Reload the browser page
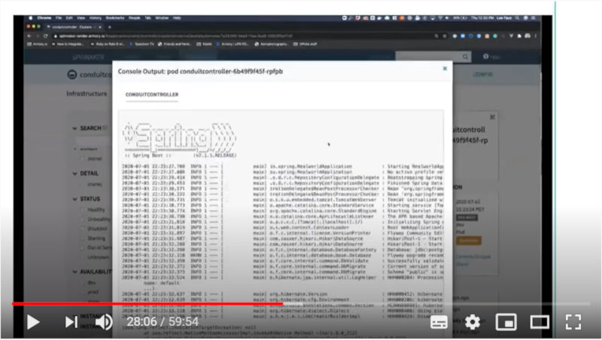This screenshot has width=602, height=340. pos(45,35)
